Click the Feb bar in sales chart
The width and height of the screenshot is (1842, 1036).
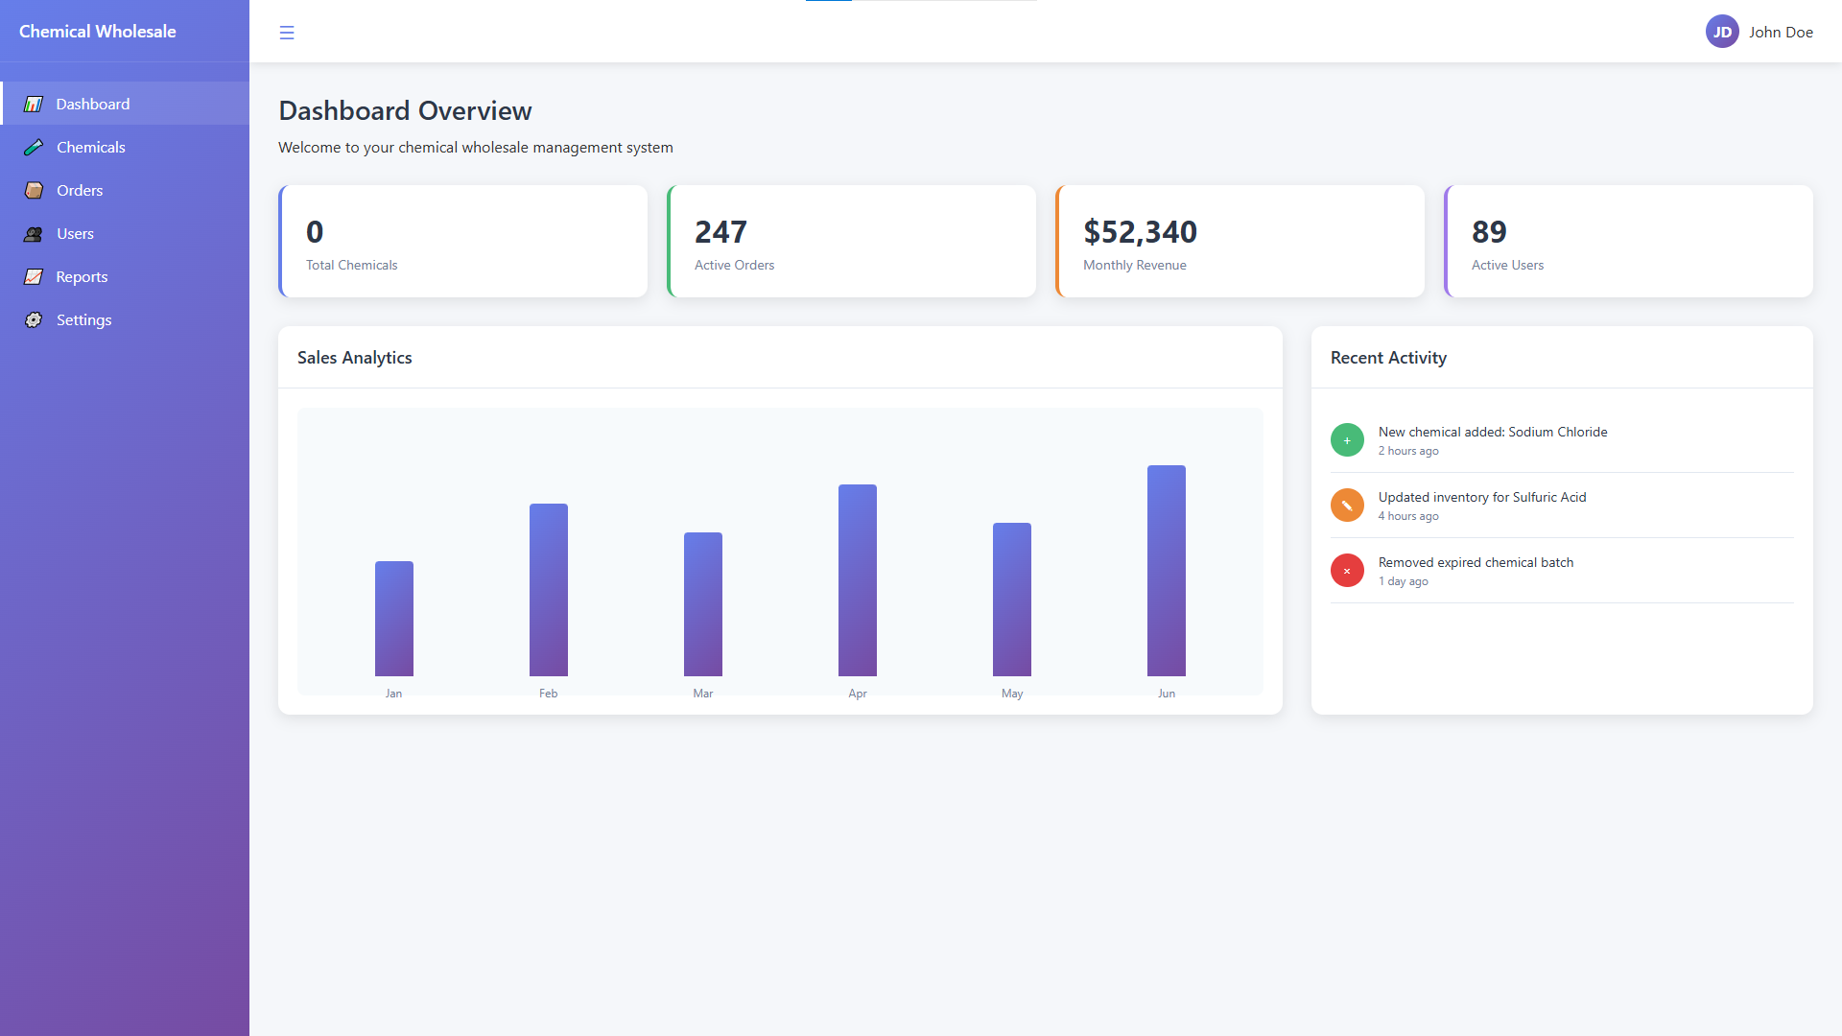[x=548, y=590]
